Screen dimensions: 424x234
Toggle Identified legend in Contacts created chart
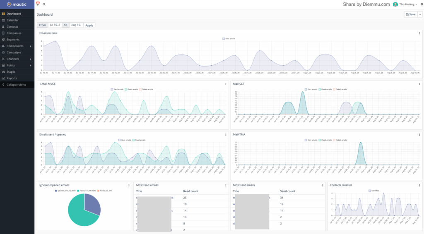click(374, 191)
